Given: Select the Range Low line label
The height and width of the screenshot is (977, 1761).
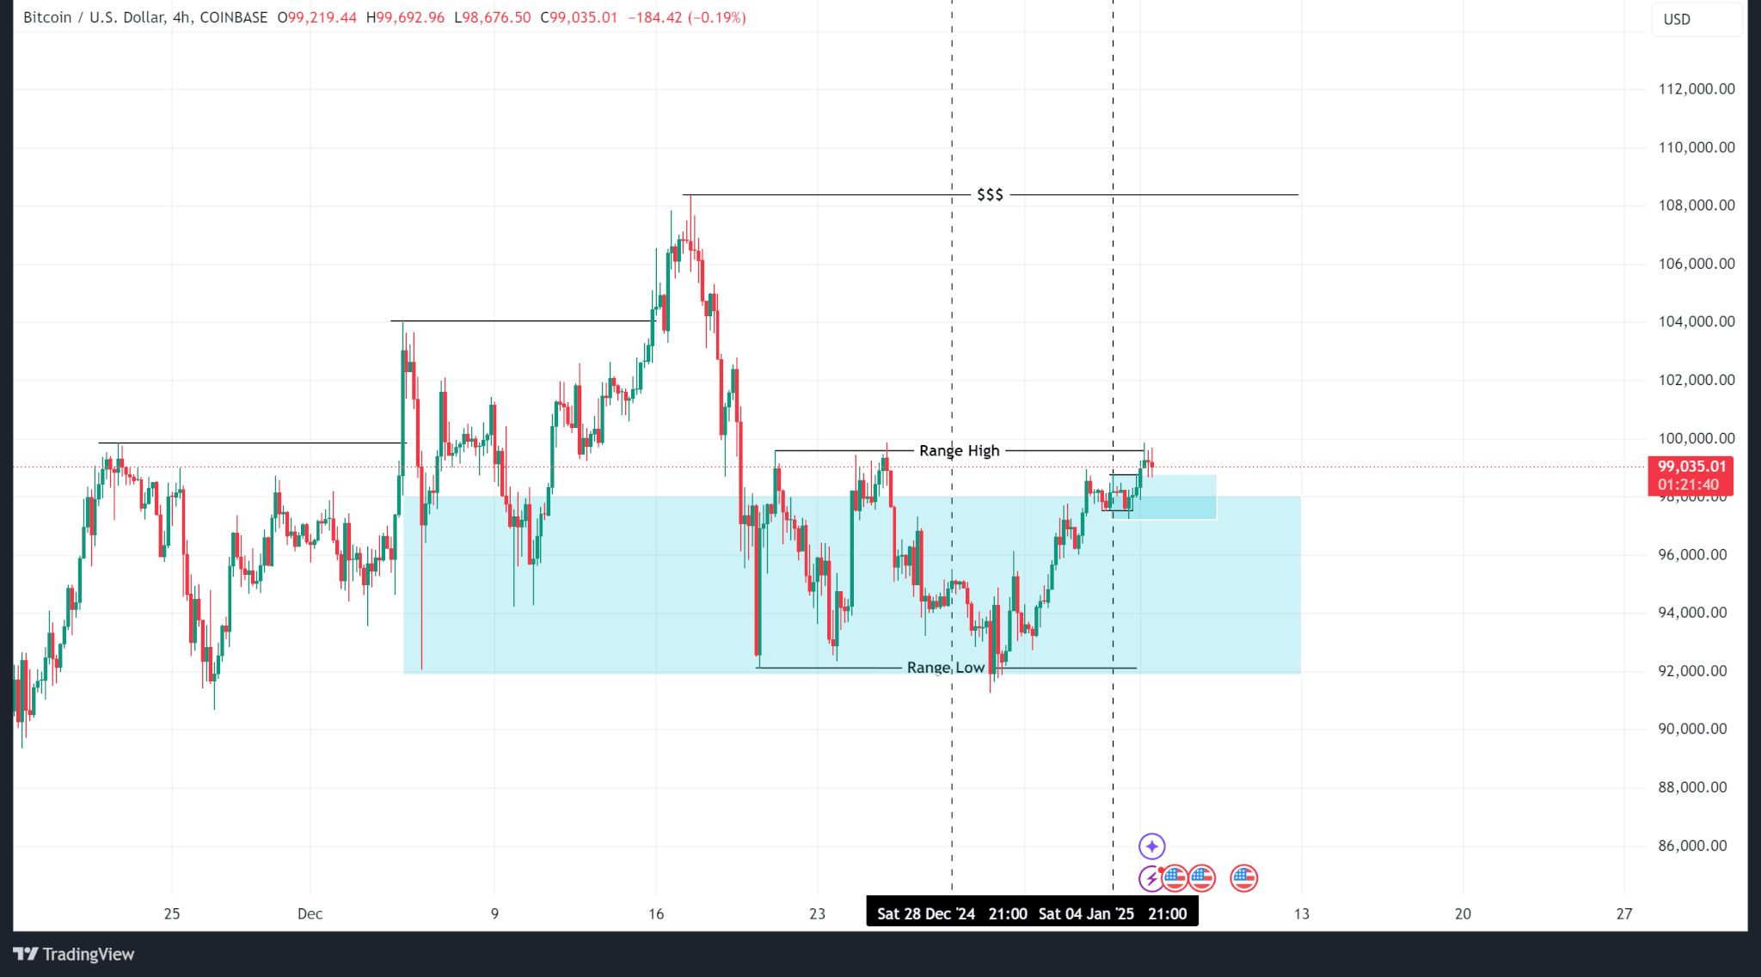Looking at the screenshot, I should (x=945, y=668).
